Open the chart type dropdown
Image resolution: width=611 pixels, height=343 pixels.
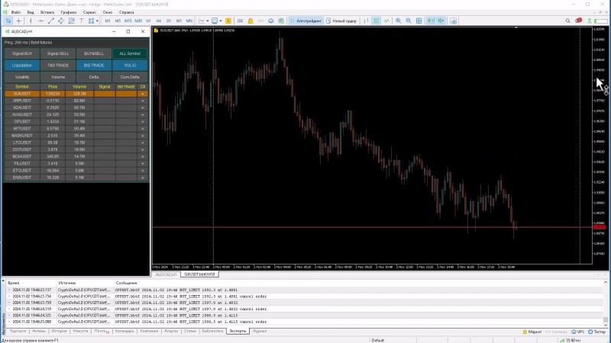pos(204,21)
